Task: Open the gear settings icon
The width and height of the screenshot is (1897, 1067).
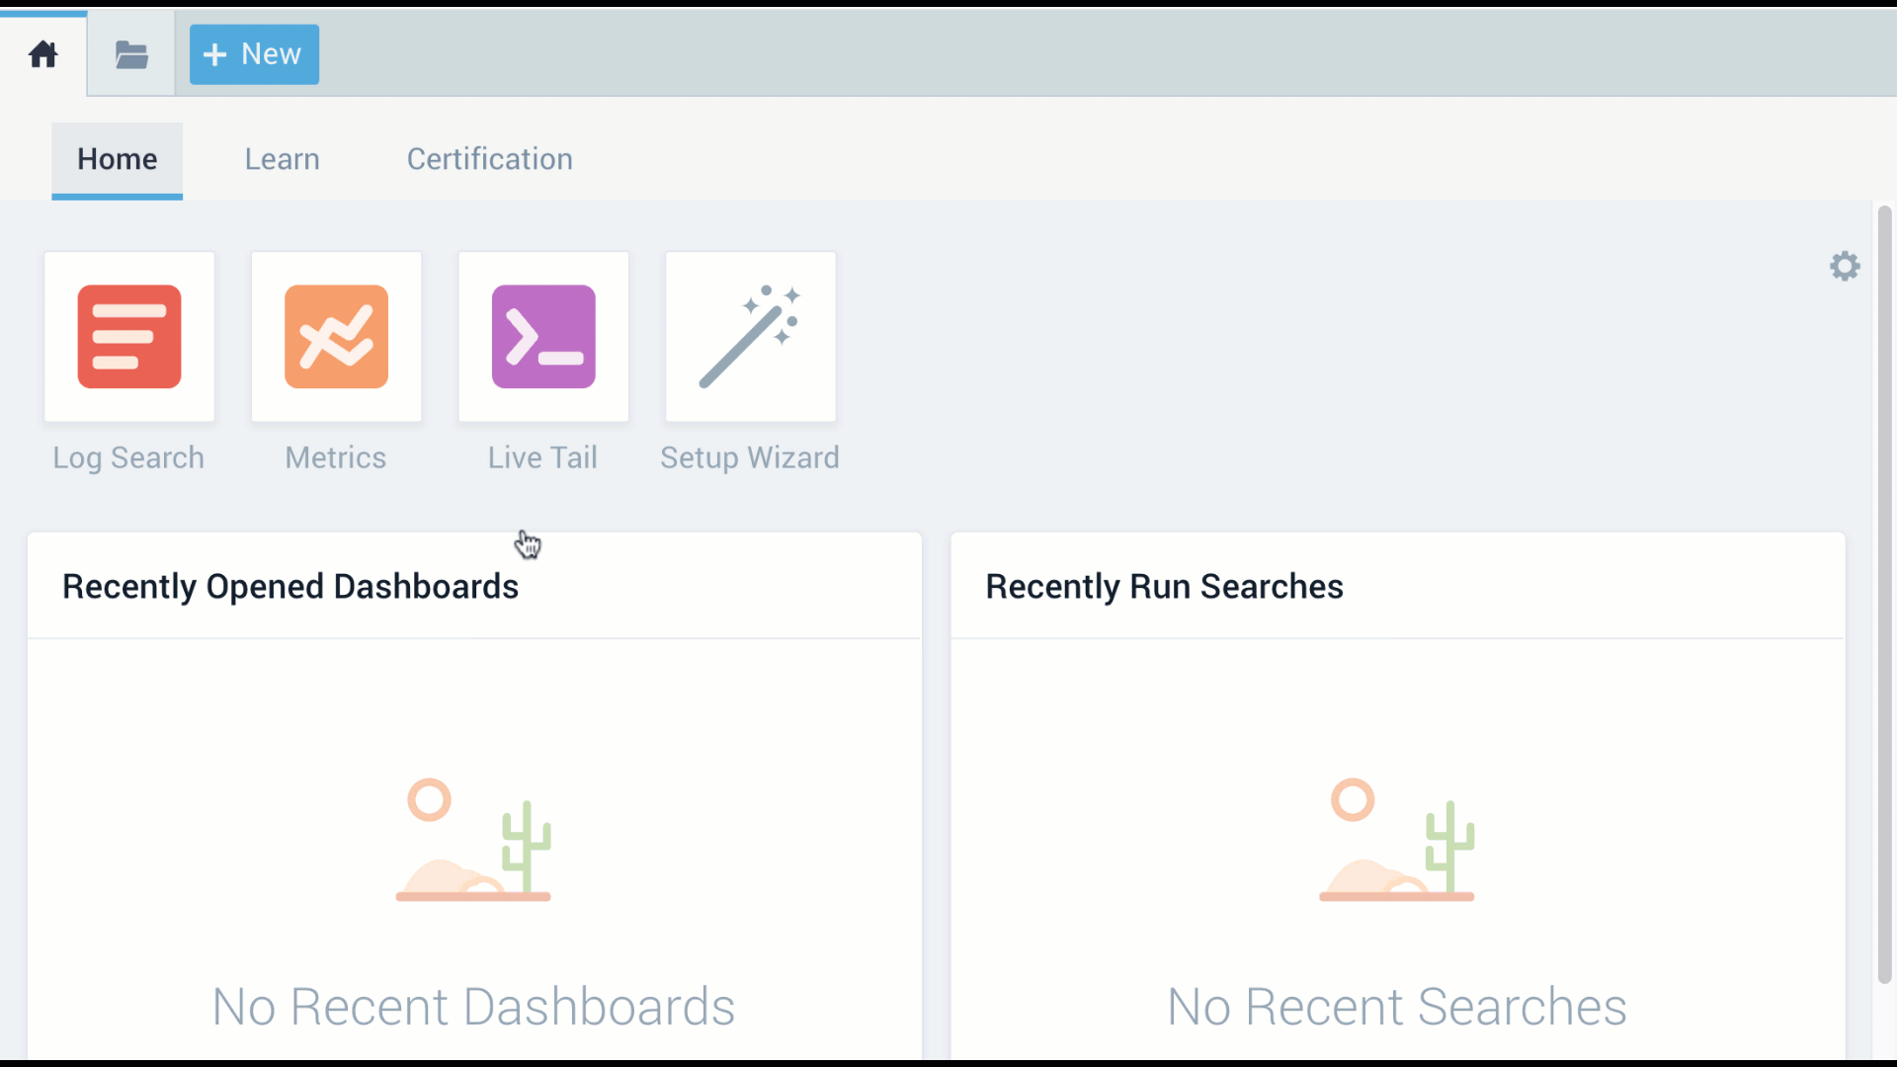Action: (x=1844, y=266)
